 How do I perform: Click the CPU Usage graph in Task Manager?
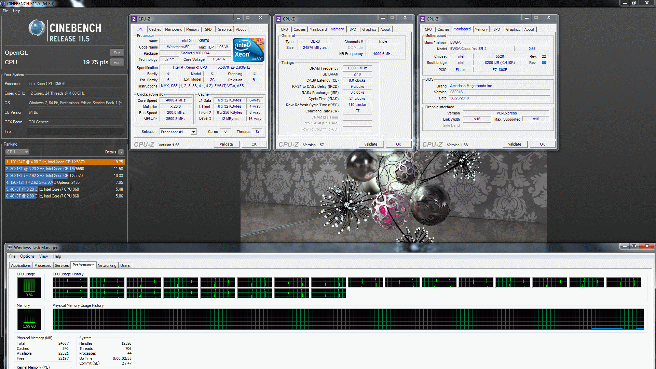(29, 288)
